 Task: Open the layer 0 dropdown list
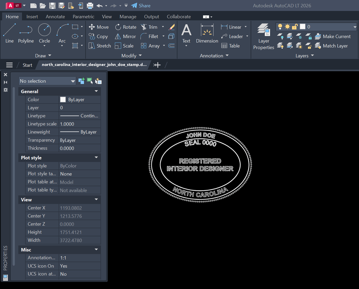[x=355, y=27]
